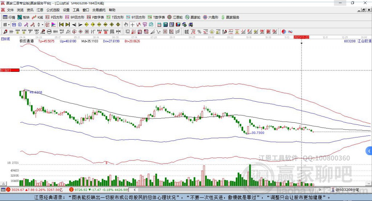Click the black left arrow icon
The width and height of the screenshot is (372, 201).
click(x=74, y=25)
